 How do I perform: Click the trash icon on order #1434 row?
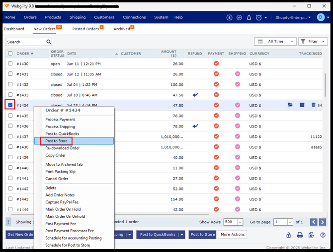tap(313, 105)
